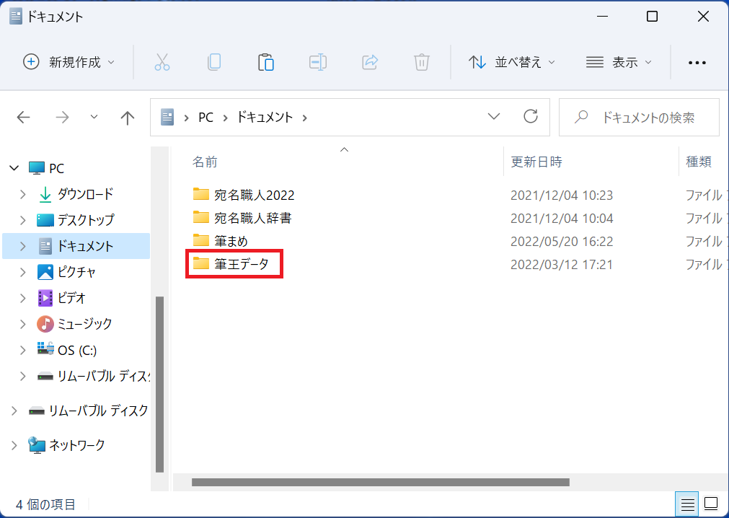Click the Cut scissors icon
729x518 pixels.
pyautogui.click(x=162, y=62)
